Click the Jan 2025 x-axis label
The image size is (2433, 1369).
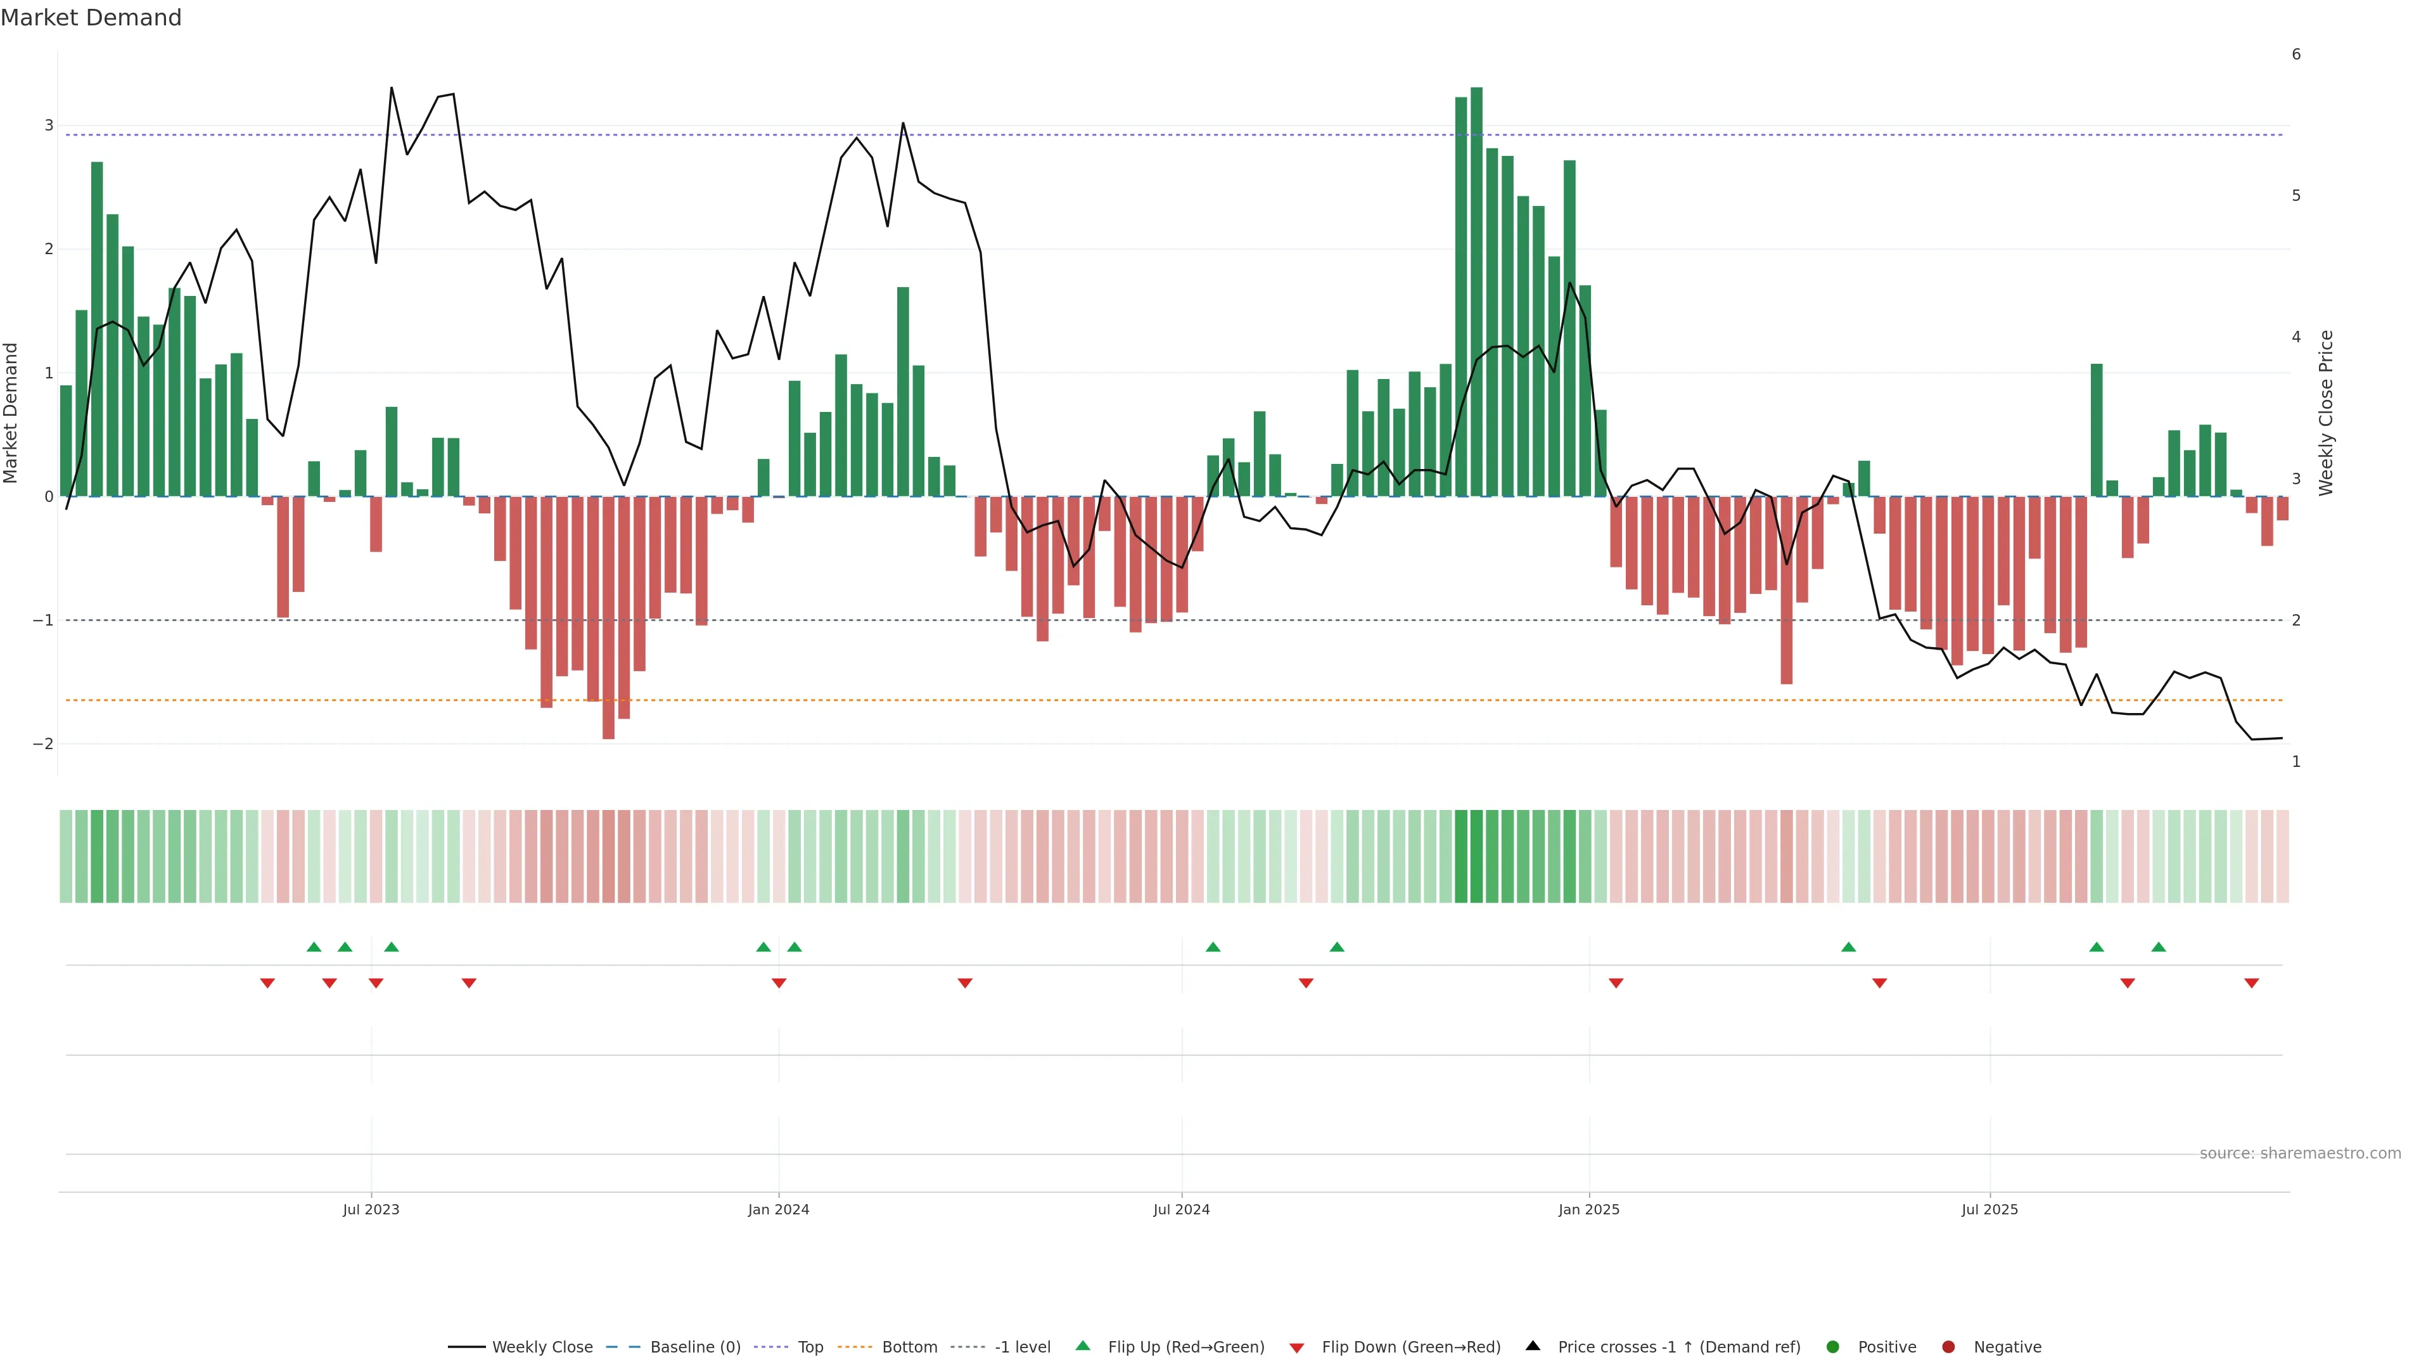[x=1588, y=1211]
